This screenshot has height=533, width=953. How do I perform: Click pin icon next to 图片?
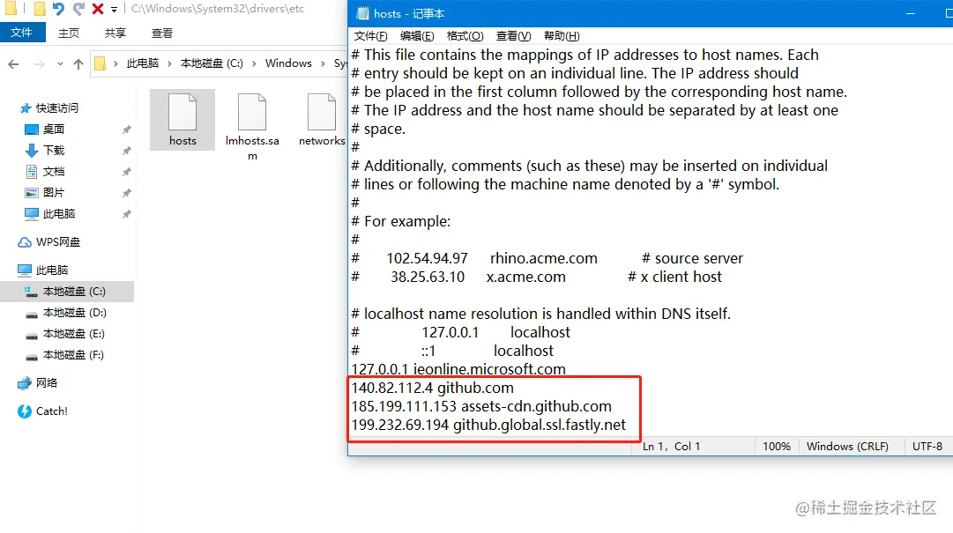coord(126,193)
